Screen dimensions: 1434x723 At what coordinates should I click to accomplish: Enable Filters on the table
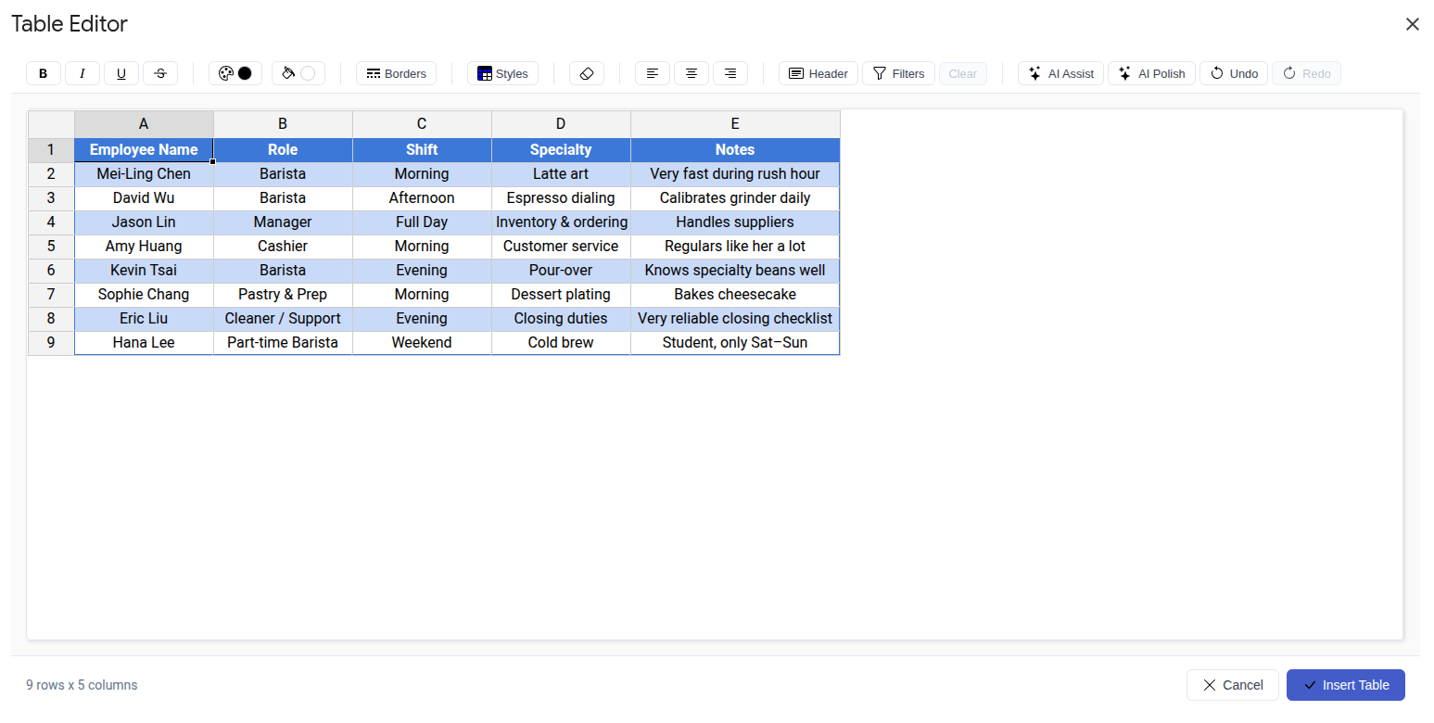[x=897, y=73]
